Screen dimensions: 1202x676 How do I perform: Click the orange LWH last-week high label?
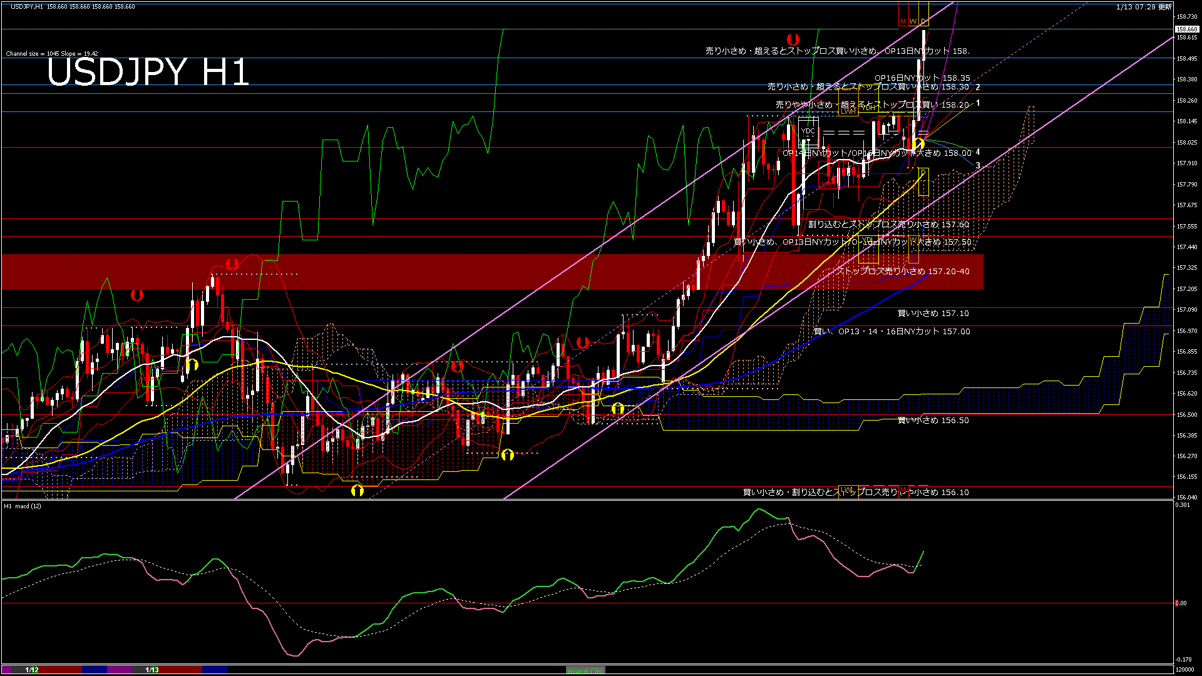[x=848, y=111]
